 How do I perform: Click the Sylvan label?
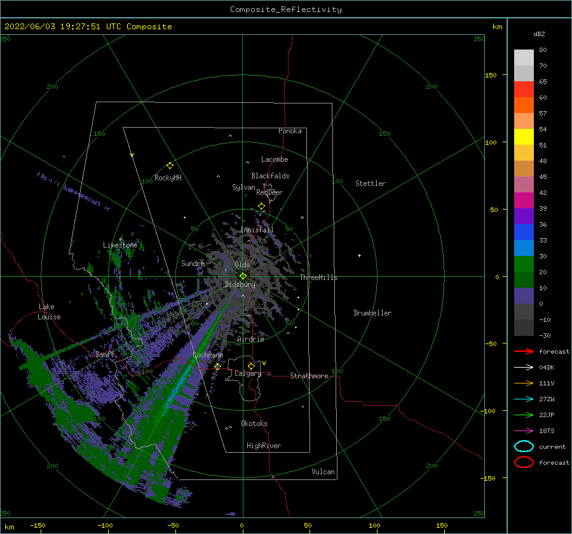[243, 187]
